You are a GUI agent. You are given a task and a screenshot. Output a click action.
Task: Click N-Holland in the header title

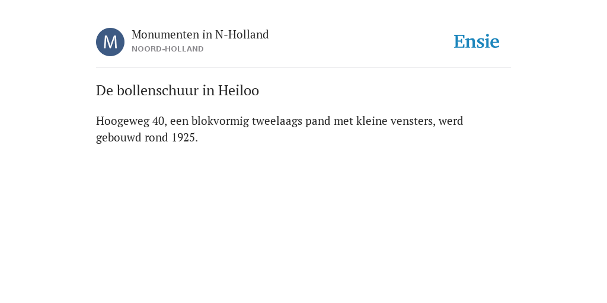pyautogui.click(x=242, y=34)
